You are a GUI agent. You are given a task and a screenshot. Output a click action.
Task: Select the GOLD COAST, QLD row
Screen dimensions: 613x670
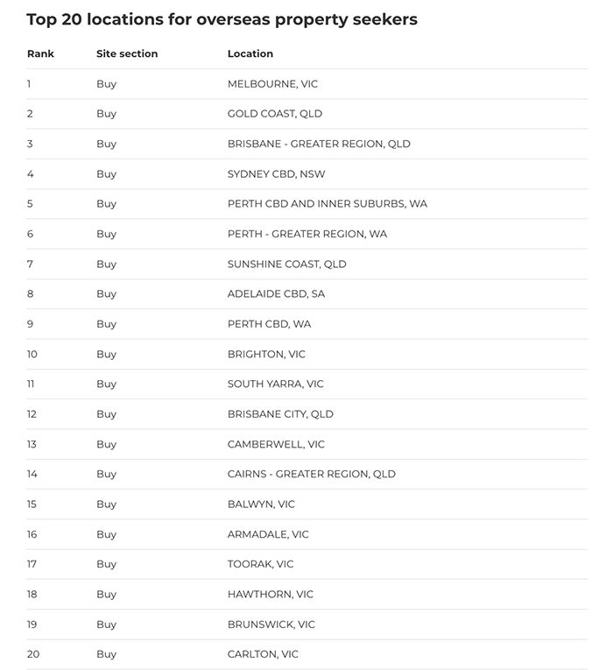coord(306,114)
